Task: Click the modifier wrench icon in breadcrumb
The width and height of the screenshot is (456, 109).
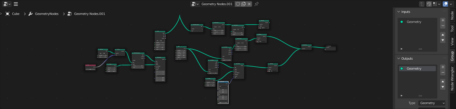Action: coord(30,14)
